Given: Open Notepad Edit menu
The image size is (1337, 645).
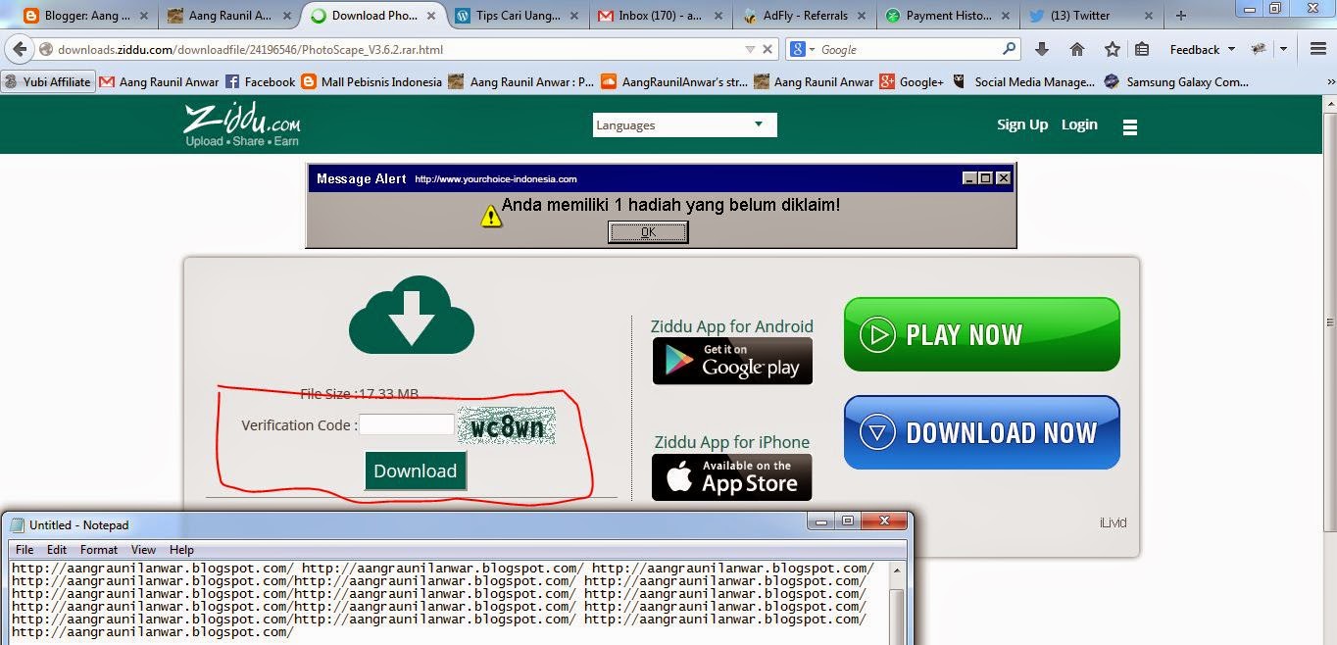Looking at the screenshot, I should 57,550.
